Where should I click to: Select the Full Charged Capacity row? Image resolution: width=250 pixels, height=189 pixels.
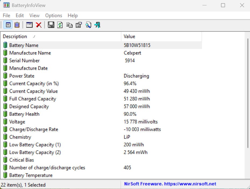click(101, 99)
